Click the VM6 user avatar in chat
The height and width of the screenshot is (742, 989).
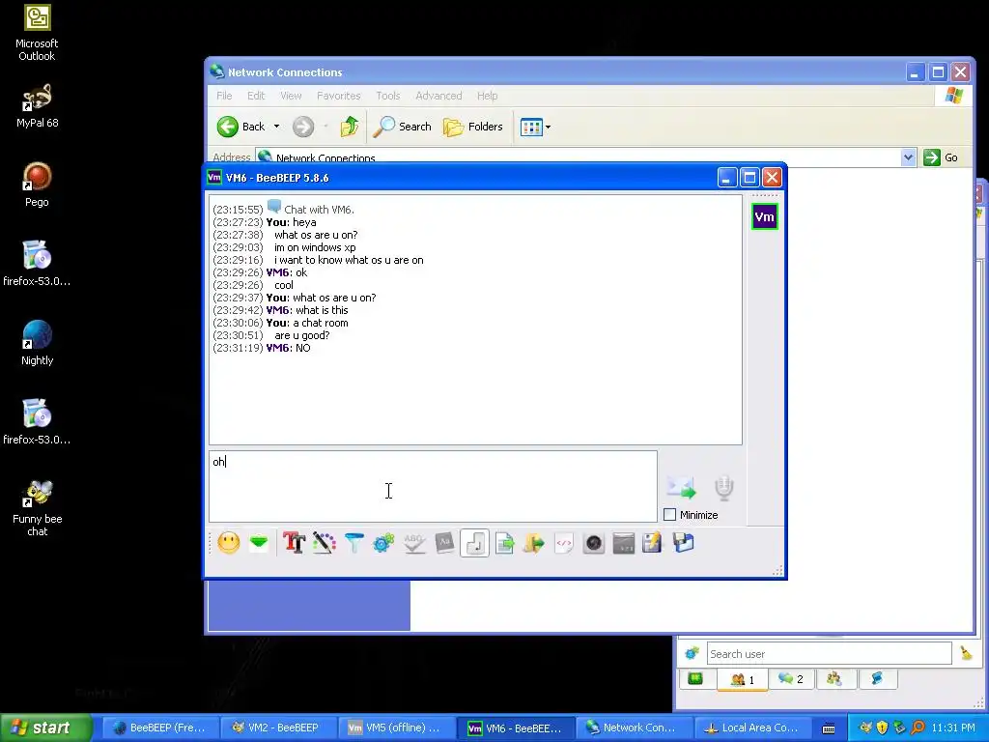click(765, 217)
